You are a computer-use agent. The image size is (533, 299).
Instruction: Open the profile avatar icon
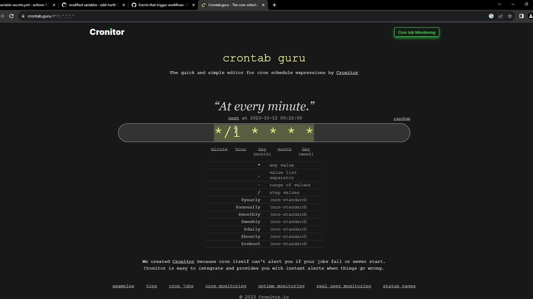(530, 16)
